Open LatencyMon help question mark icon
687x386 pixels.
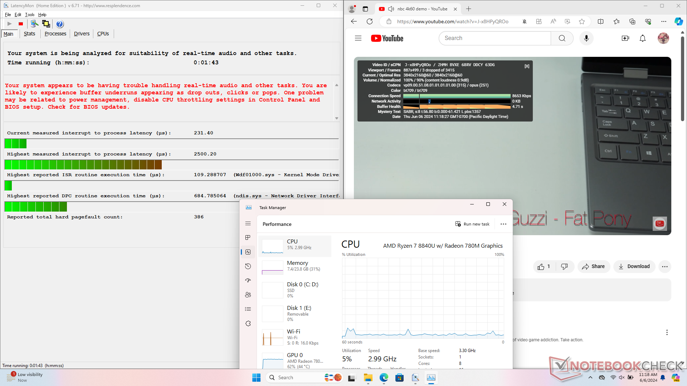pyautogui.click(x=60, y=24)
